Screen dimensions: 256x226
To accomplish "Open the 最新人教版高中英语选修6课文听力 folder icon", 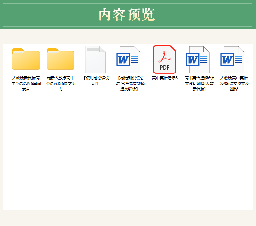I will (61, 59).
